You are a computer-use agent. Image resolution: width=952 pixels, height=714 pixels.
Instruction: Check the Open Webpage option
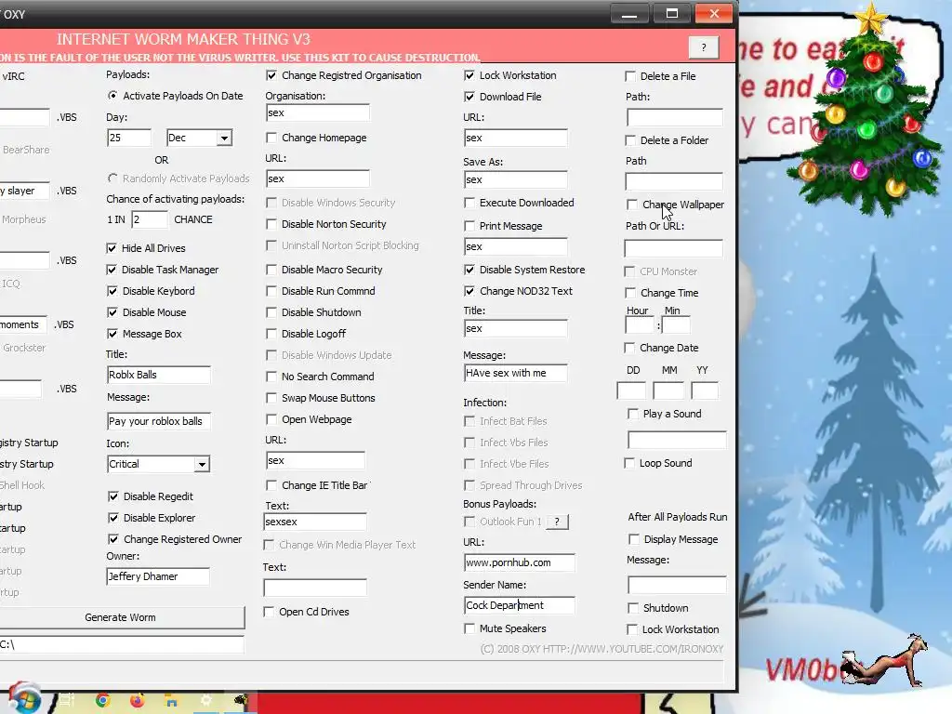tap(271, 419)
